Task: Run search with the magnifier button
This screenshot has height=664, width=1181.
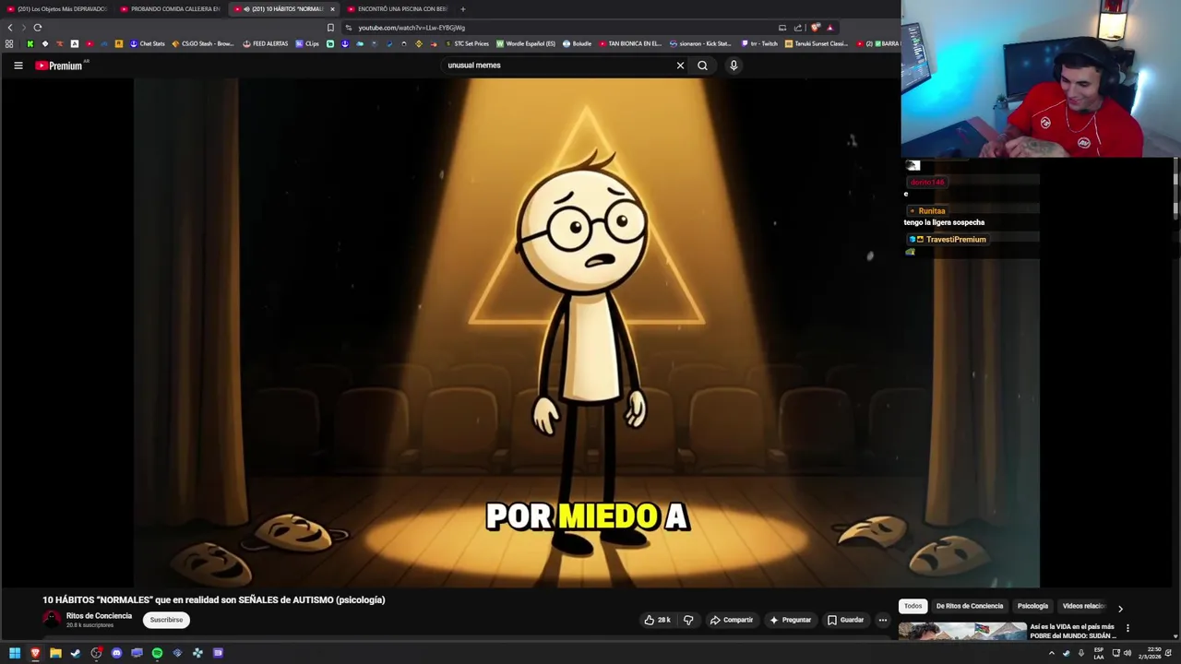Action: (x=702, y=65)
